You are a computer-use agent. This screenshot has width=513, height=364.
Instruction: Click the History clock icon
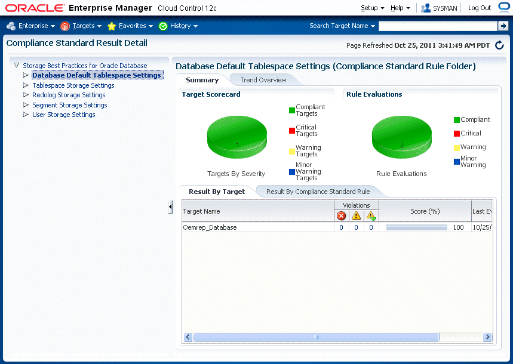point(163,26)
